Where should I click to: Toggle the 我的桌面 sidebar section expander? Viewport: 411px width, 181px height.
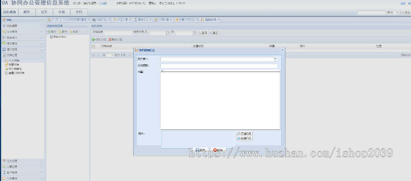(42, 26)
